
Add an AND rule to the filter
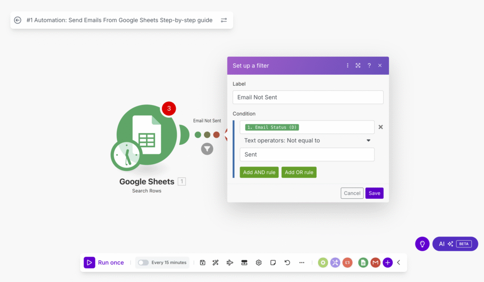coord(259,172)
